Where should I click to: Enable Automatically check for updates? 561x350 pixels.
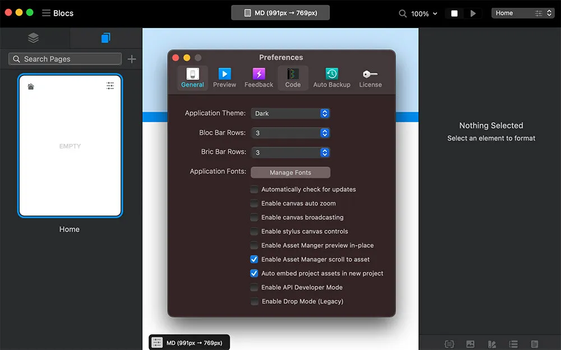255,189
